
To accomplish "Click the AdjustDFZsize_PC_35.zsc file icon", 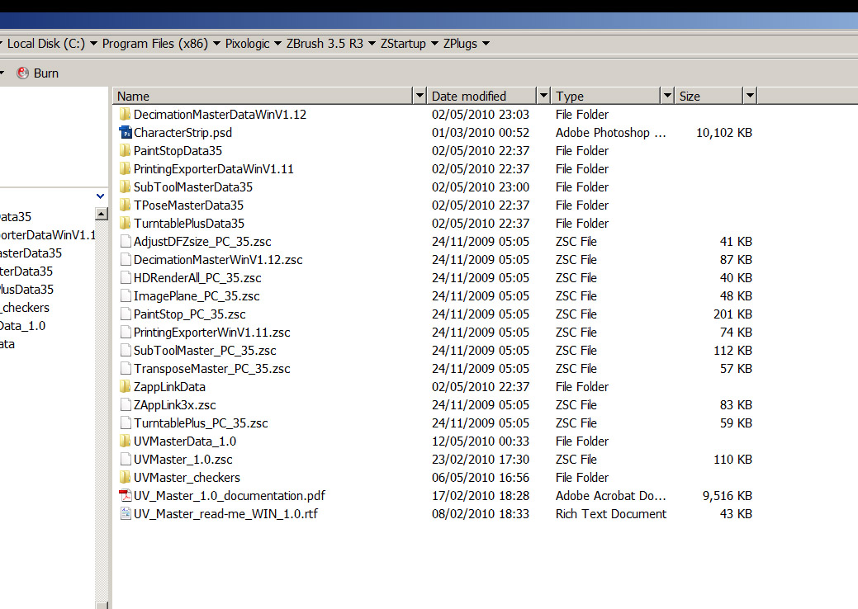I will pos(126,241).
